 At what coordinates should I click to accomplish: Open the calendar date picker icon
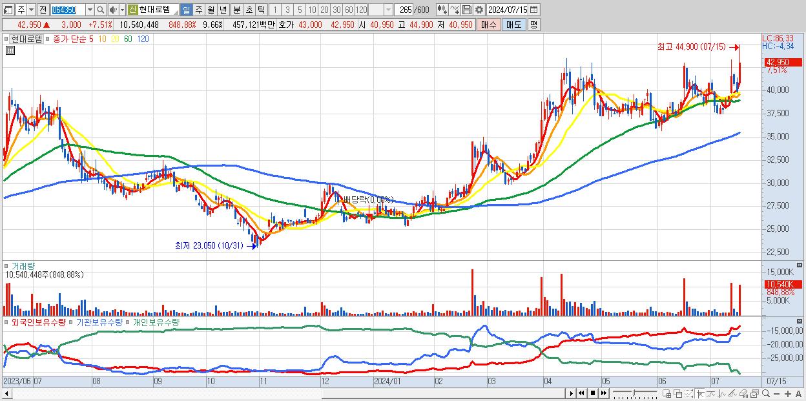click(x=535, y=10)
